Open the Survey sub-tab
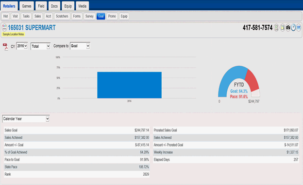This screenshot has height=185, width=303. [x=89, y=16]
